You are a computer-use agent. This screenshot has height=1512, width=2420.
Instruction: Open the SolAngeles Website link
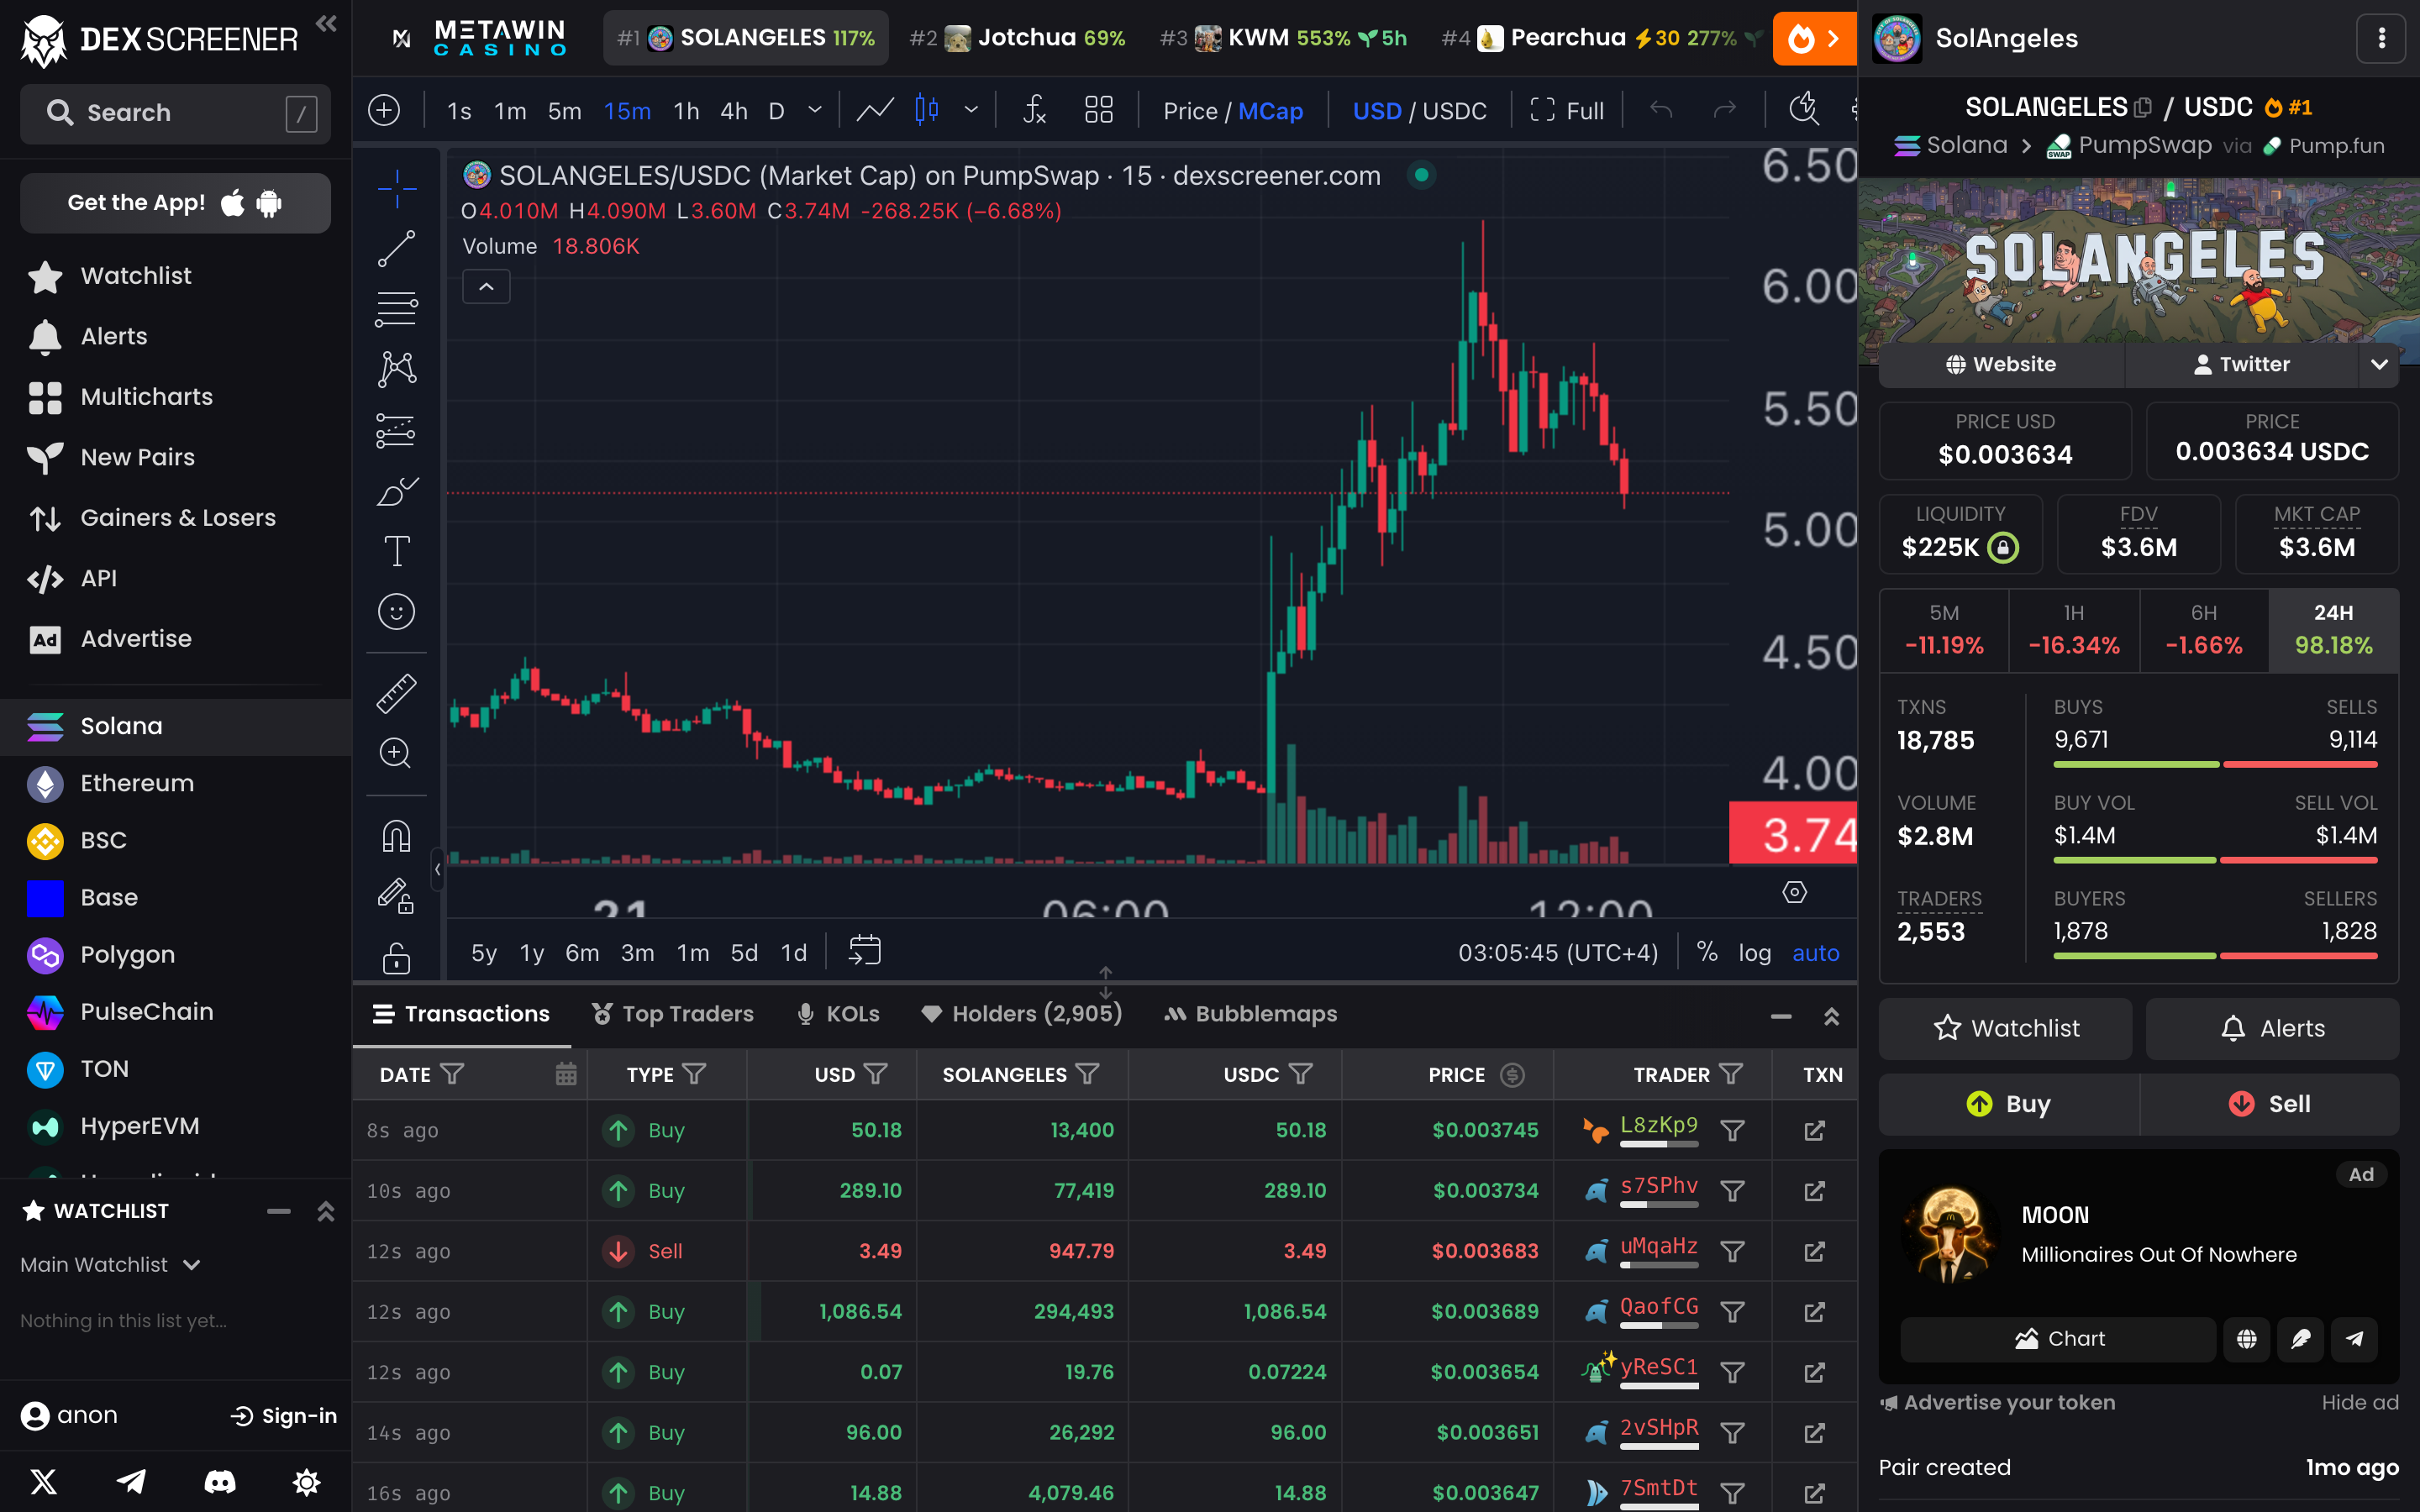click(2001, 365)
